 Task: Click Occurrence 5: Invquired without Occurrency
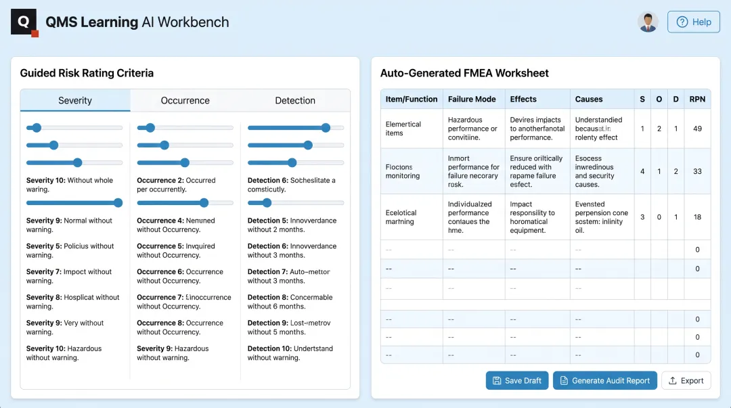coord(176,251)
